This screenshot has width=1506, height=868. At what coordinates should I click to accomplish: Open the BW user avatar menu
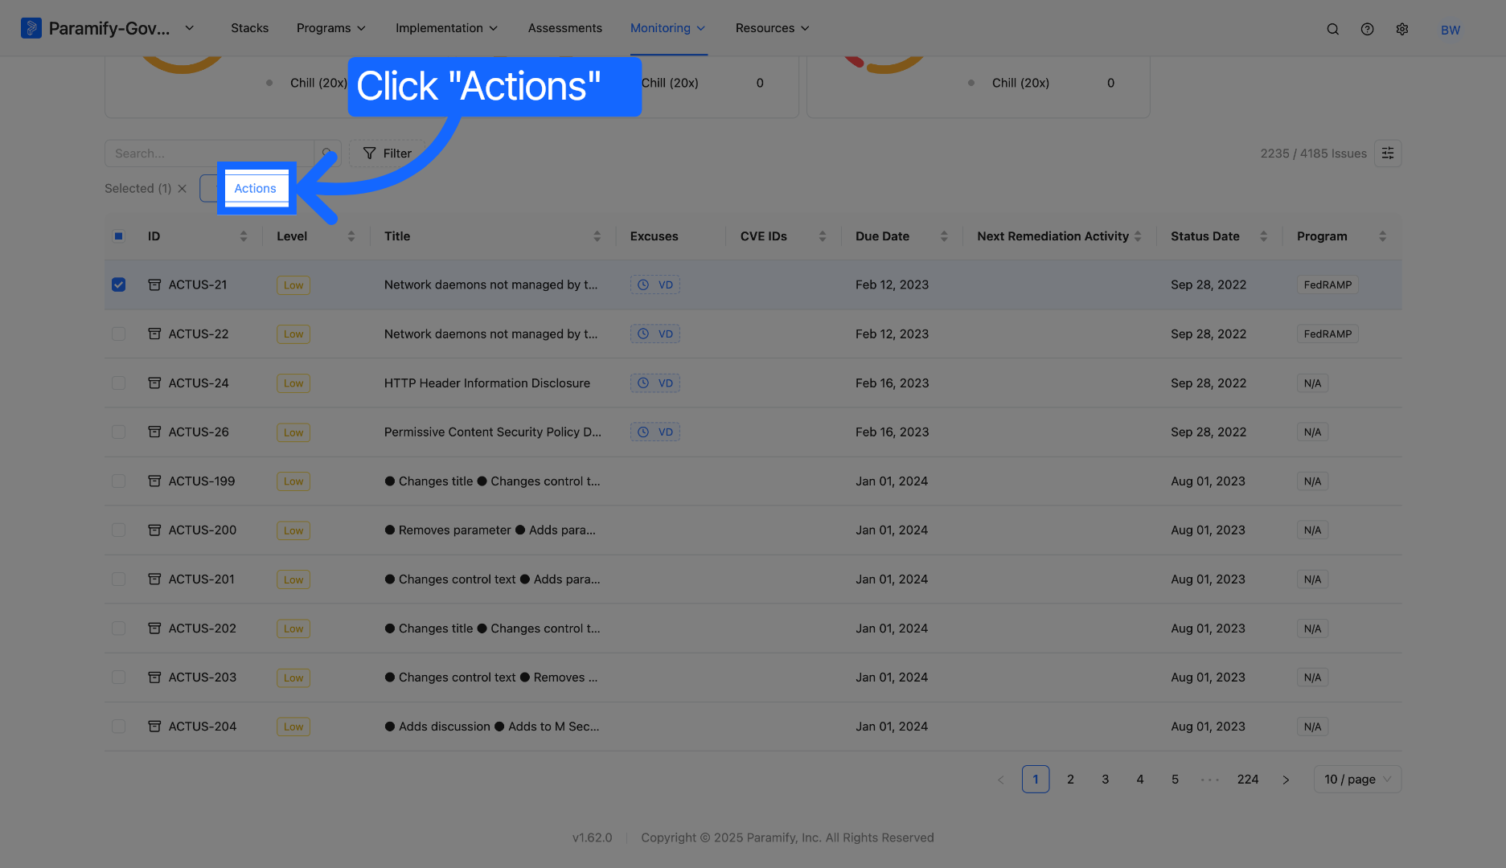[x=1451, y=30]
